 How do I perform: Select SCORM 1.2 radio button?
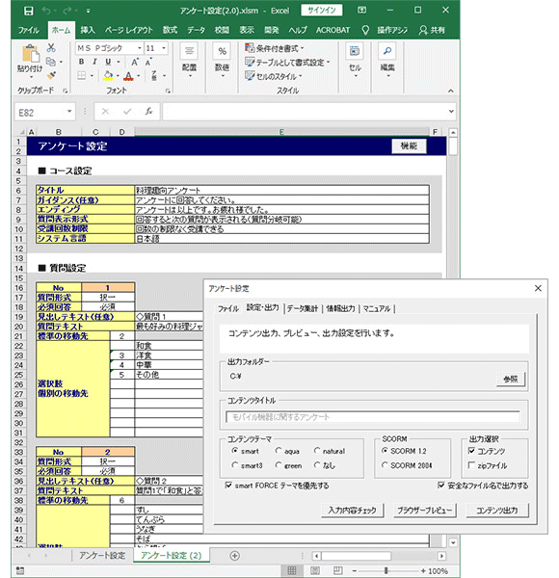point(385,451)
